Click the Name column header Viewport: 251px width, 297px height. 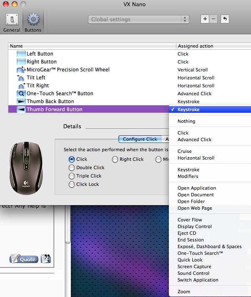pyautogui.click(x=92, y=46)
